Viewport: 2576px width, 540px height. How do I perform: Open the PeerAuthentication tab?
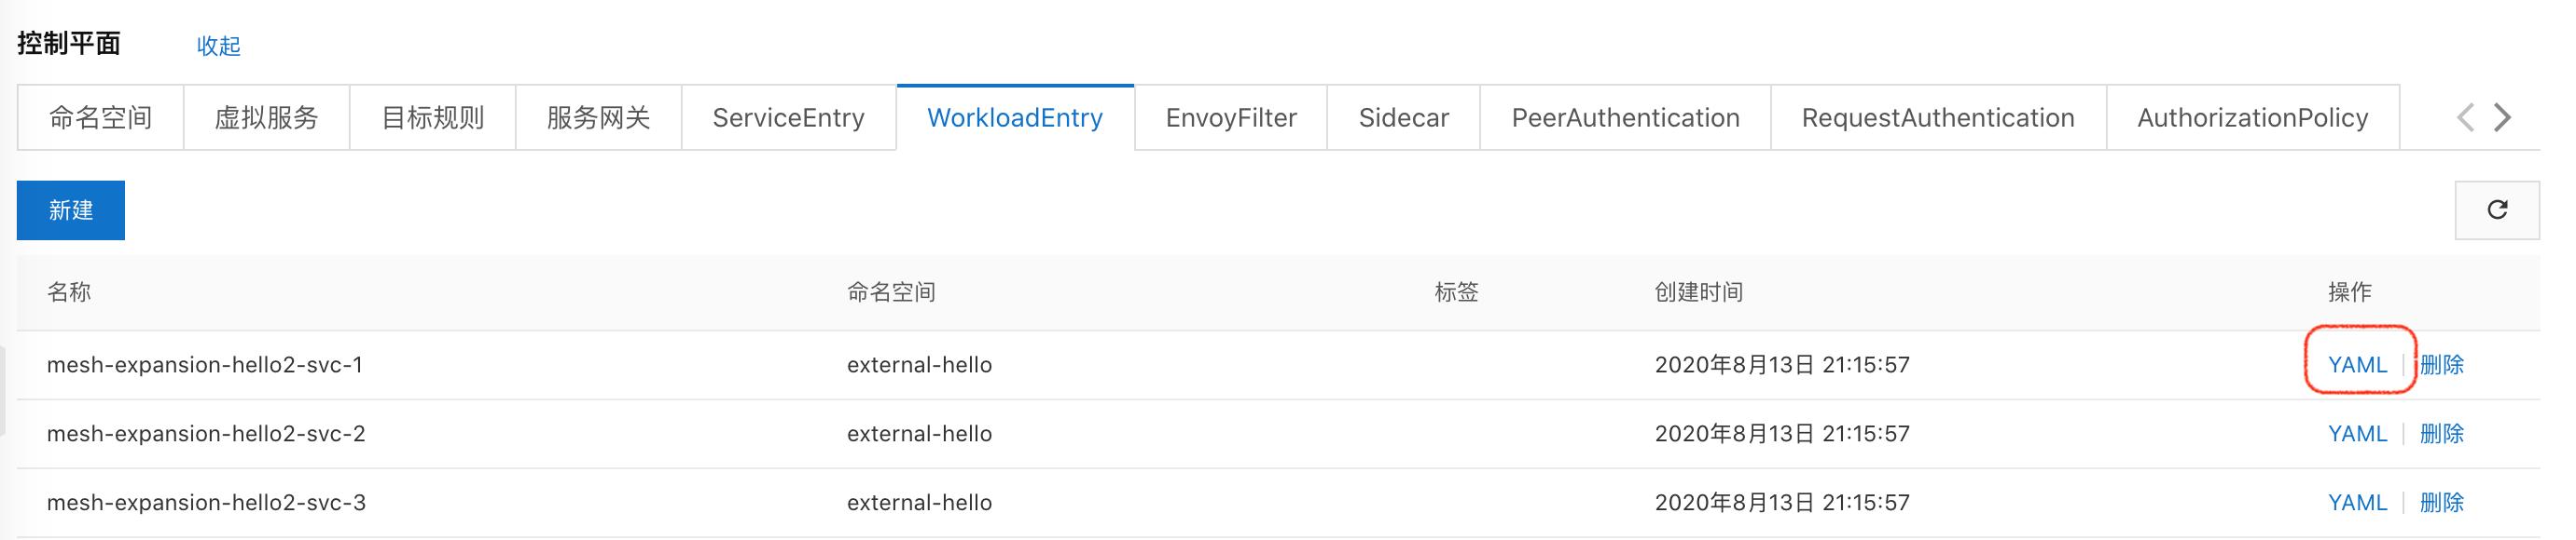(1623, 118)
